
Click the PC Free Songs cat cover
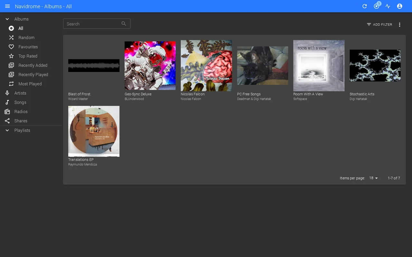pyautogui.click(x=263, y=66)
